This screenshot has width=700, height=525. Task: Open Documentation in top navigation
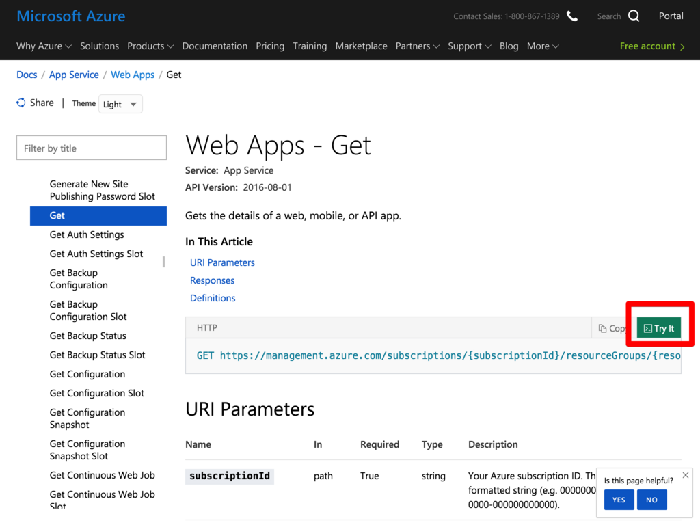215,46
